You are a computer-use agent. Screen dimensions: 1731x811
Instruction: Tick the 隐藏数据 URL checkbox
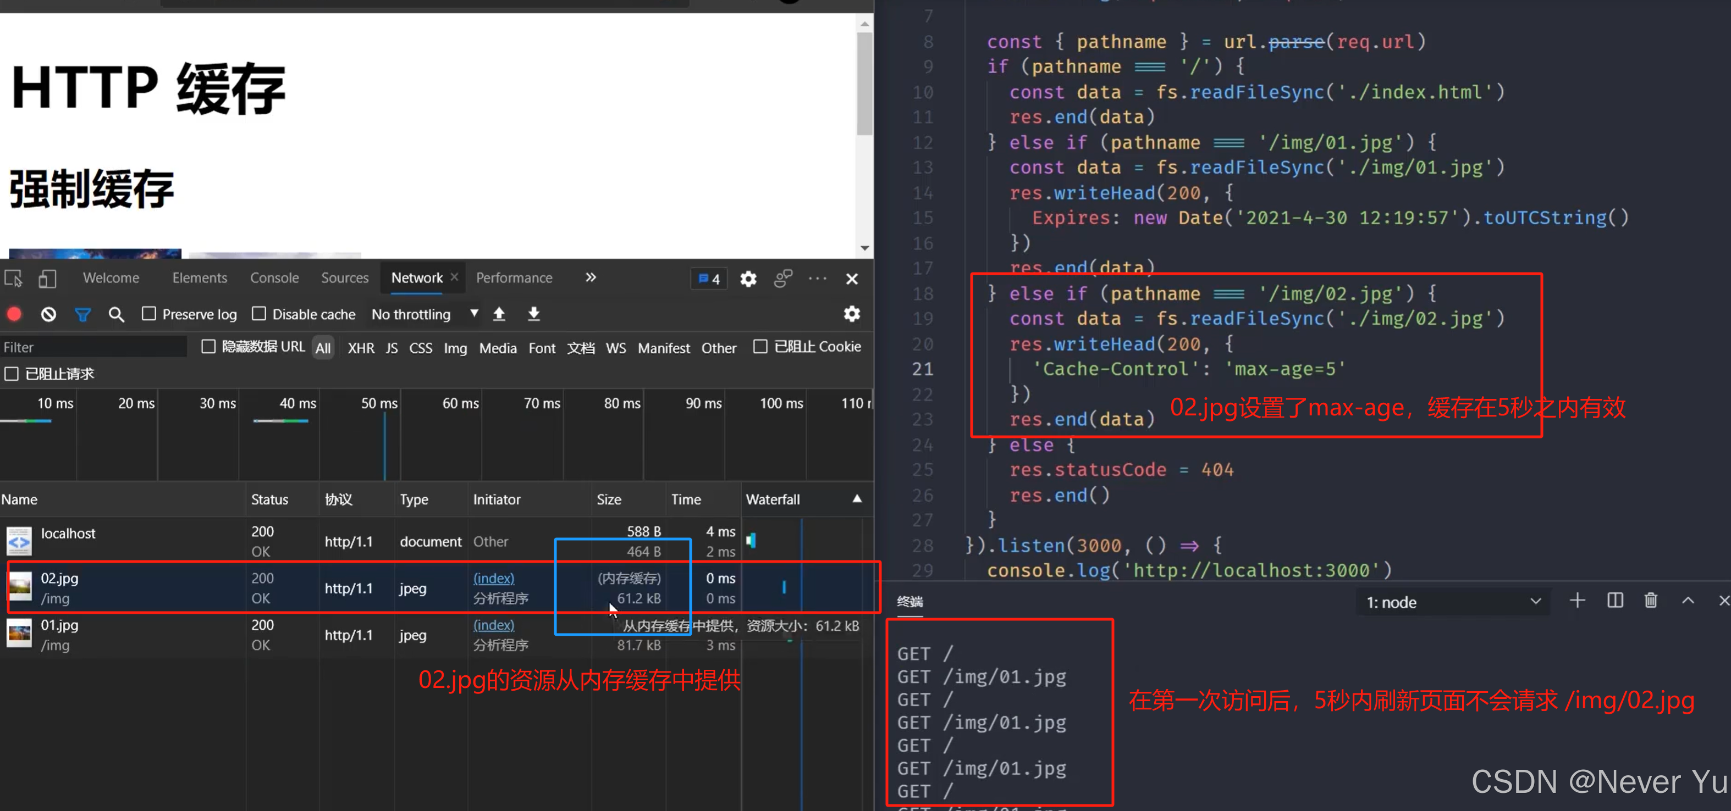(x=209, y=346)
